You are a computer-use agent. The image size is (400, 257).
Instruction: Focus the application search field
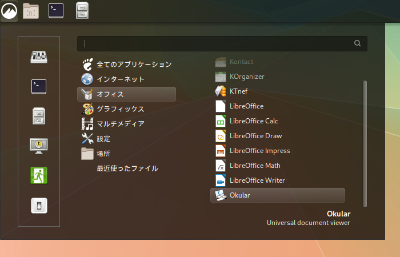pos(222,43)
